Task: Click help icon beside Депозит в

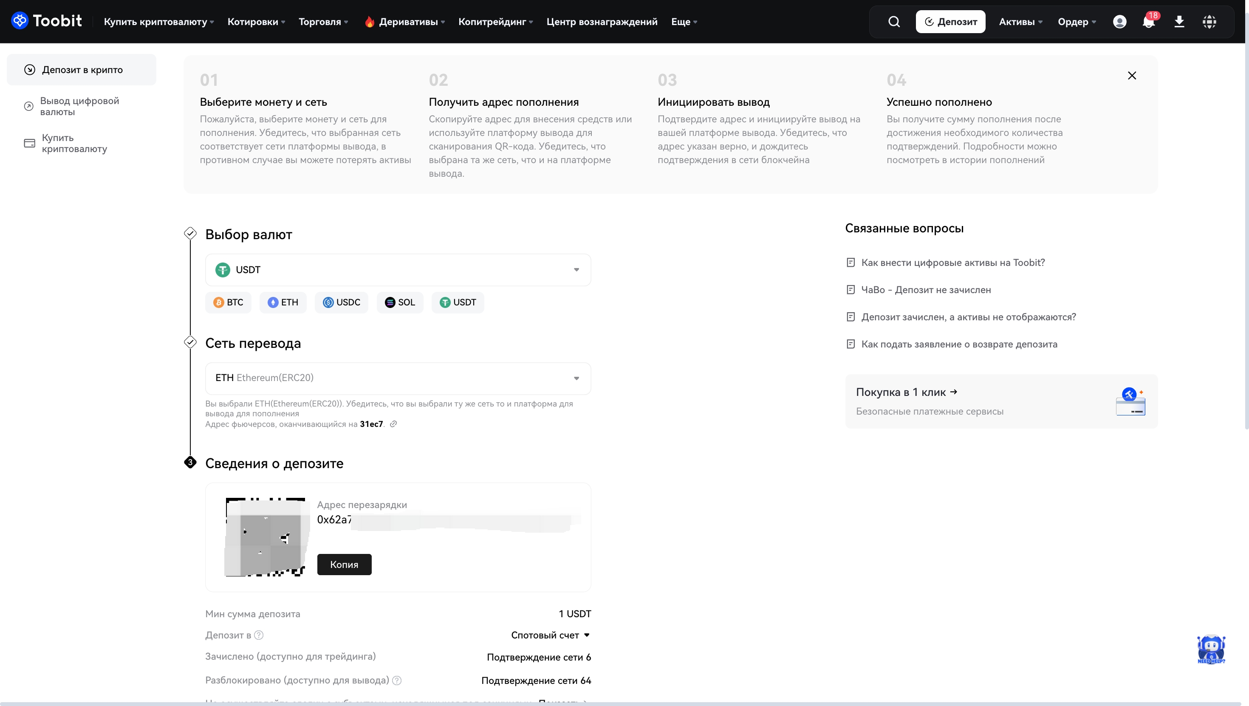Action: coord(259,635)
